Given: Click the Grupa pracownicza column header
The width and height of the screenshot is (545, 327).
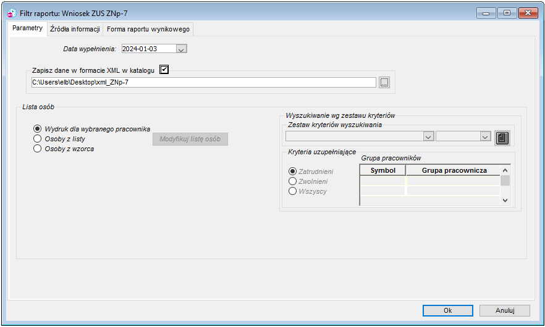Looking at the screenshot, I should (x=454, y=170).
